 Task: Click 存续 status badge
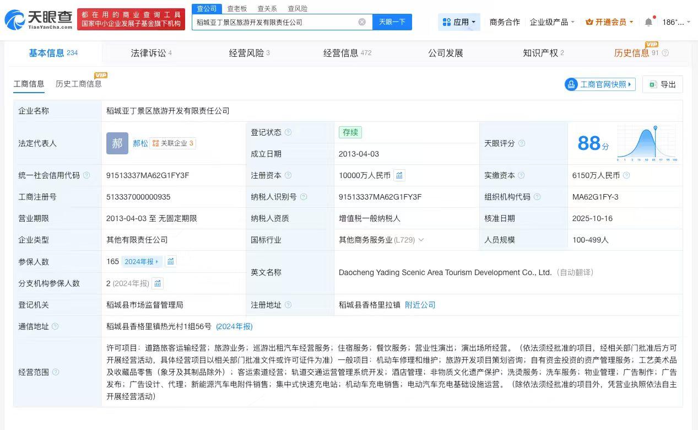point(350,132)
